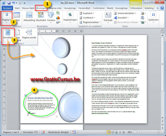166x136 pixels.
Task: Click the www.GratisCursus.be title on cover page
Action: point(40,98)
